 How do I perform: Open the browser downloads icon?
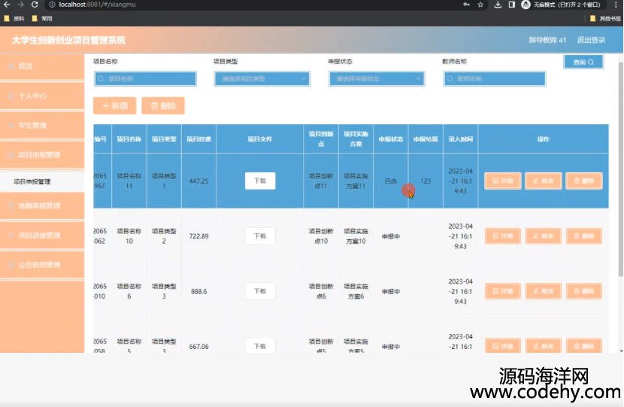pyautogui.click(x=498, y=5)
